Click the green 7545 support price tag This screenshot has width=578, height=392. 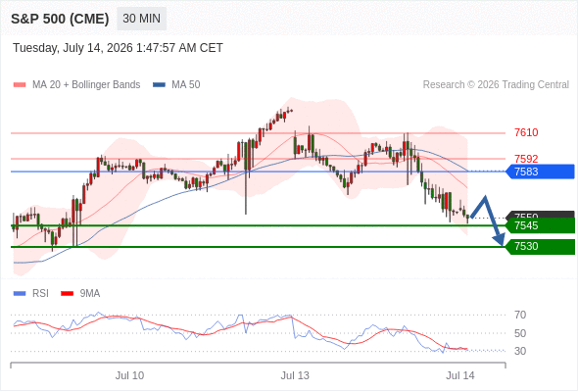pos(540,225)
